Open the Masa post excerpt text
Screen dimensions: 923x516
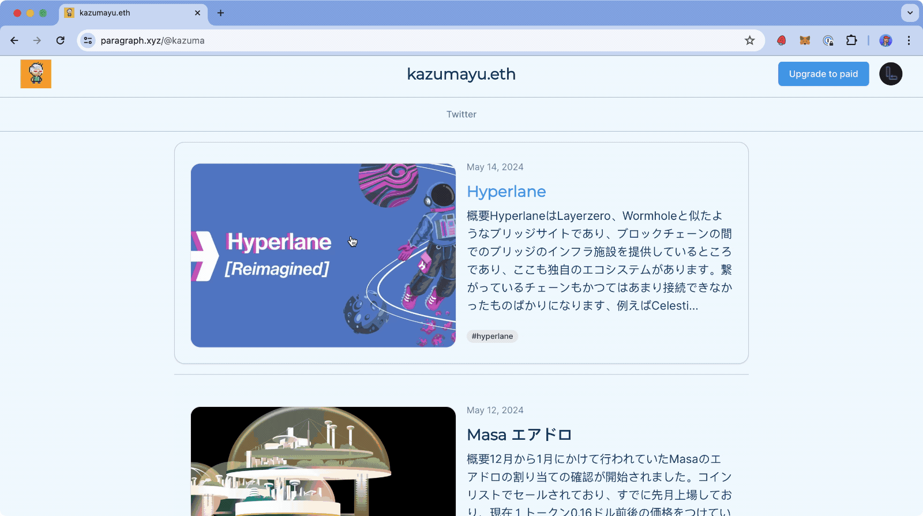pyautogui.click(x=599, y=484)
